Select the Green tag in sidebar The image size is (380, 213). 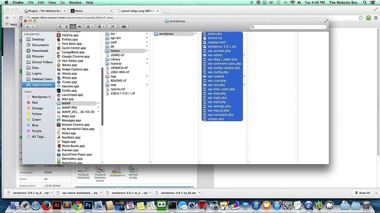[36, 120]
